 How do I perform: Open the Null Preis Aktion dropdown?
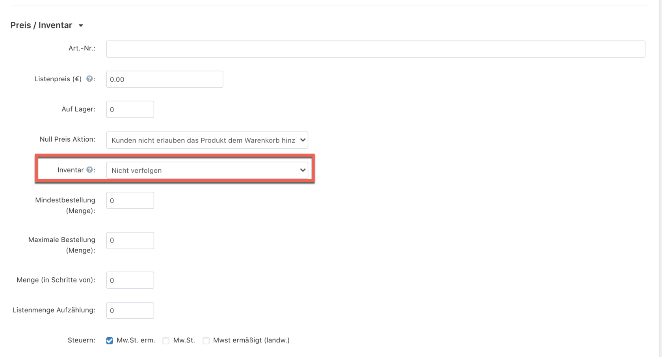(x=207, y=140)
